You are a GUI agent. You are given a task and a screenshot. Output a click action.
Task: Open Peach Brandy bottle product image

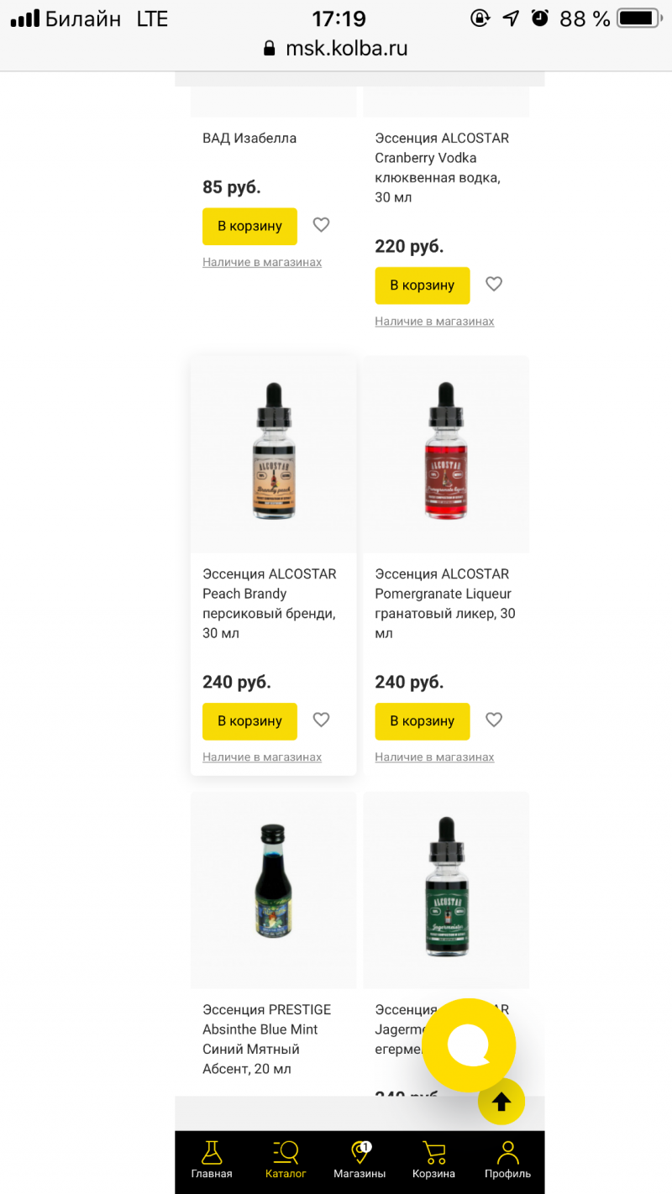coord(273,453)
